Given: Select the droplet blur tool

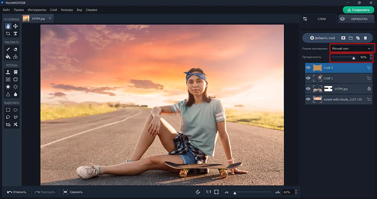Looking at the screenshot, I should 16,94.
